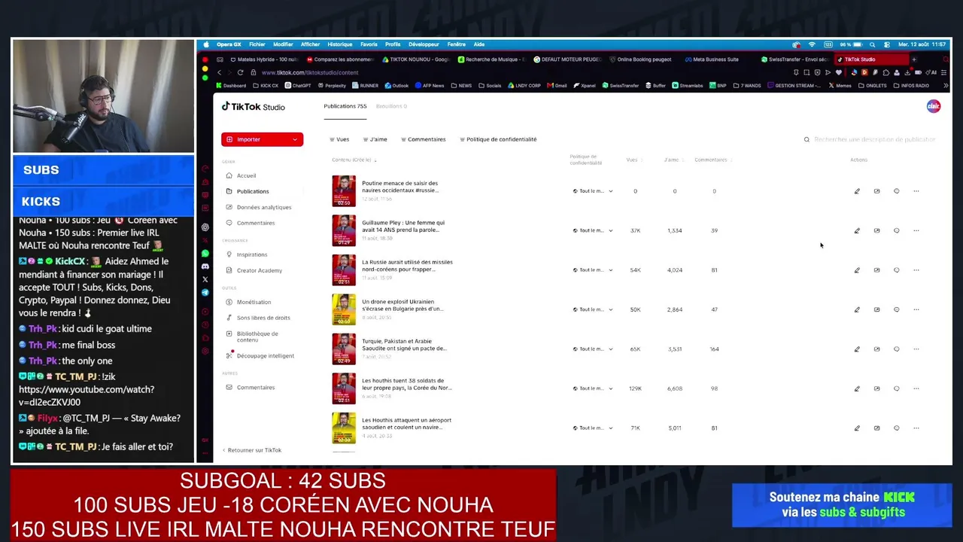
Task: Open the Streamlabs bookmark
Action: pyautogui.click(x=687, y=86)
